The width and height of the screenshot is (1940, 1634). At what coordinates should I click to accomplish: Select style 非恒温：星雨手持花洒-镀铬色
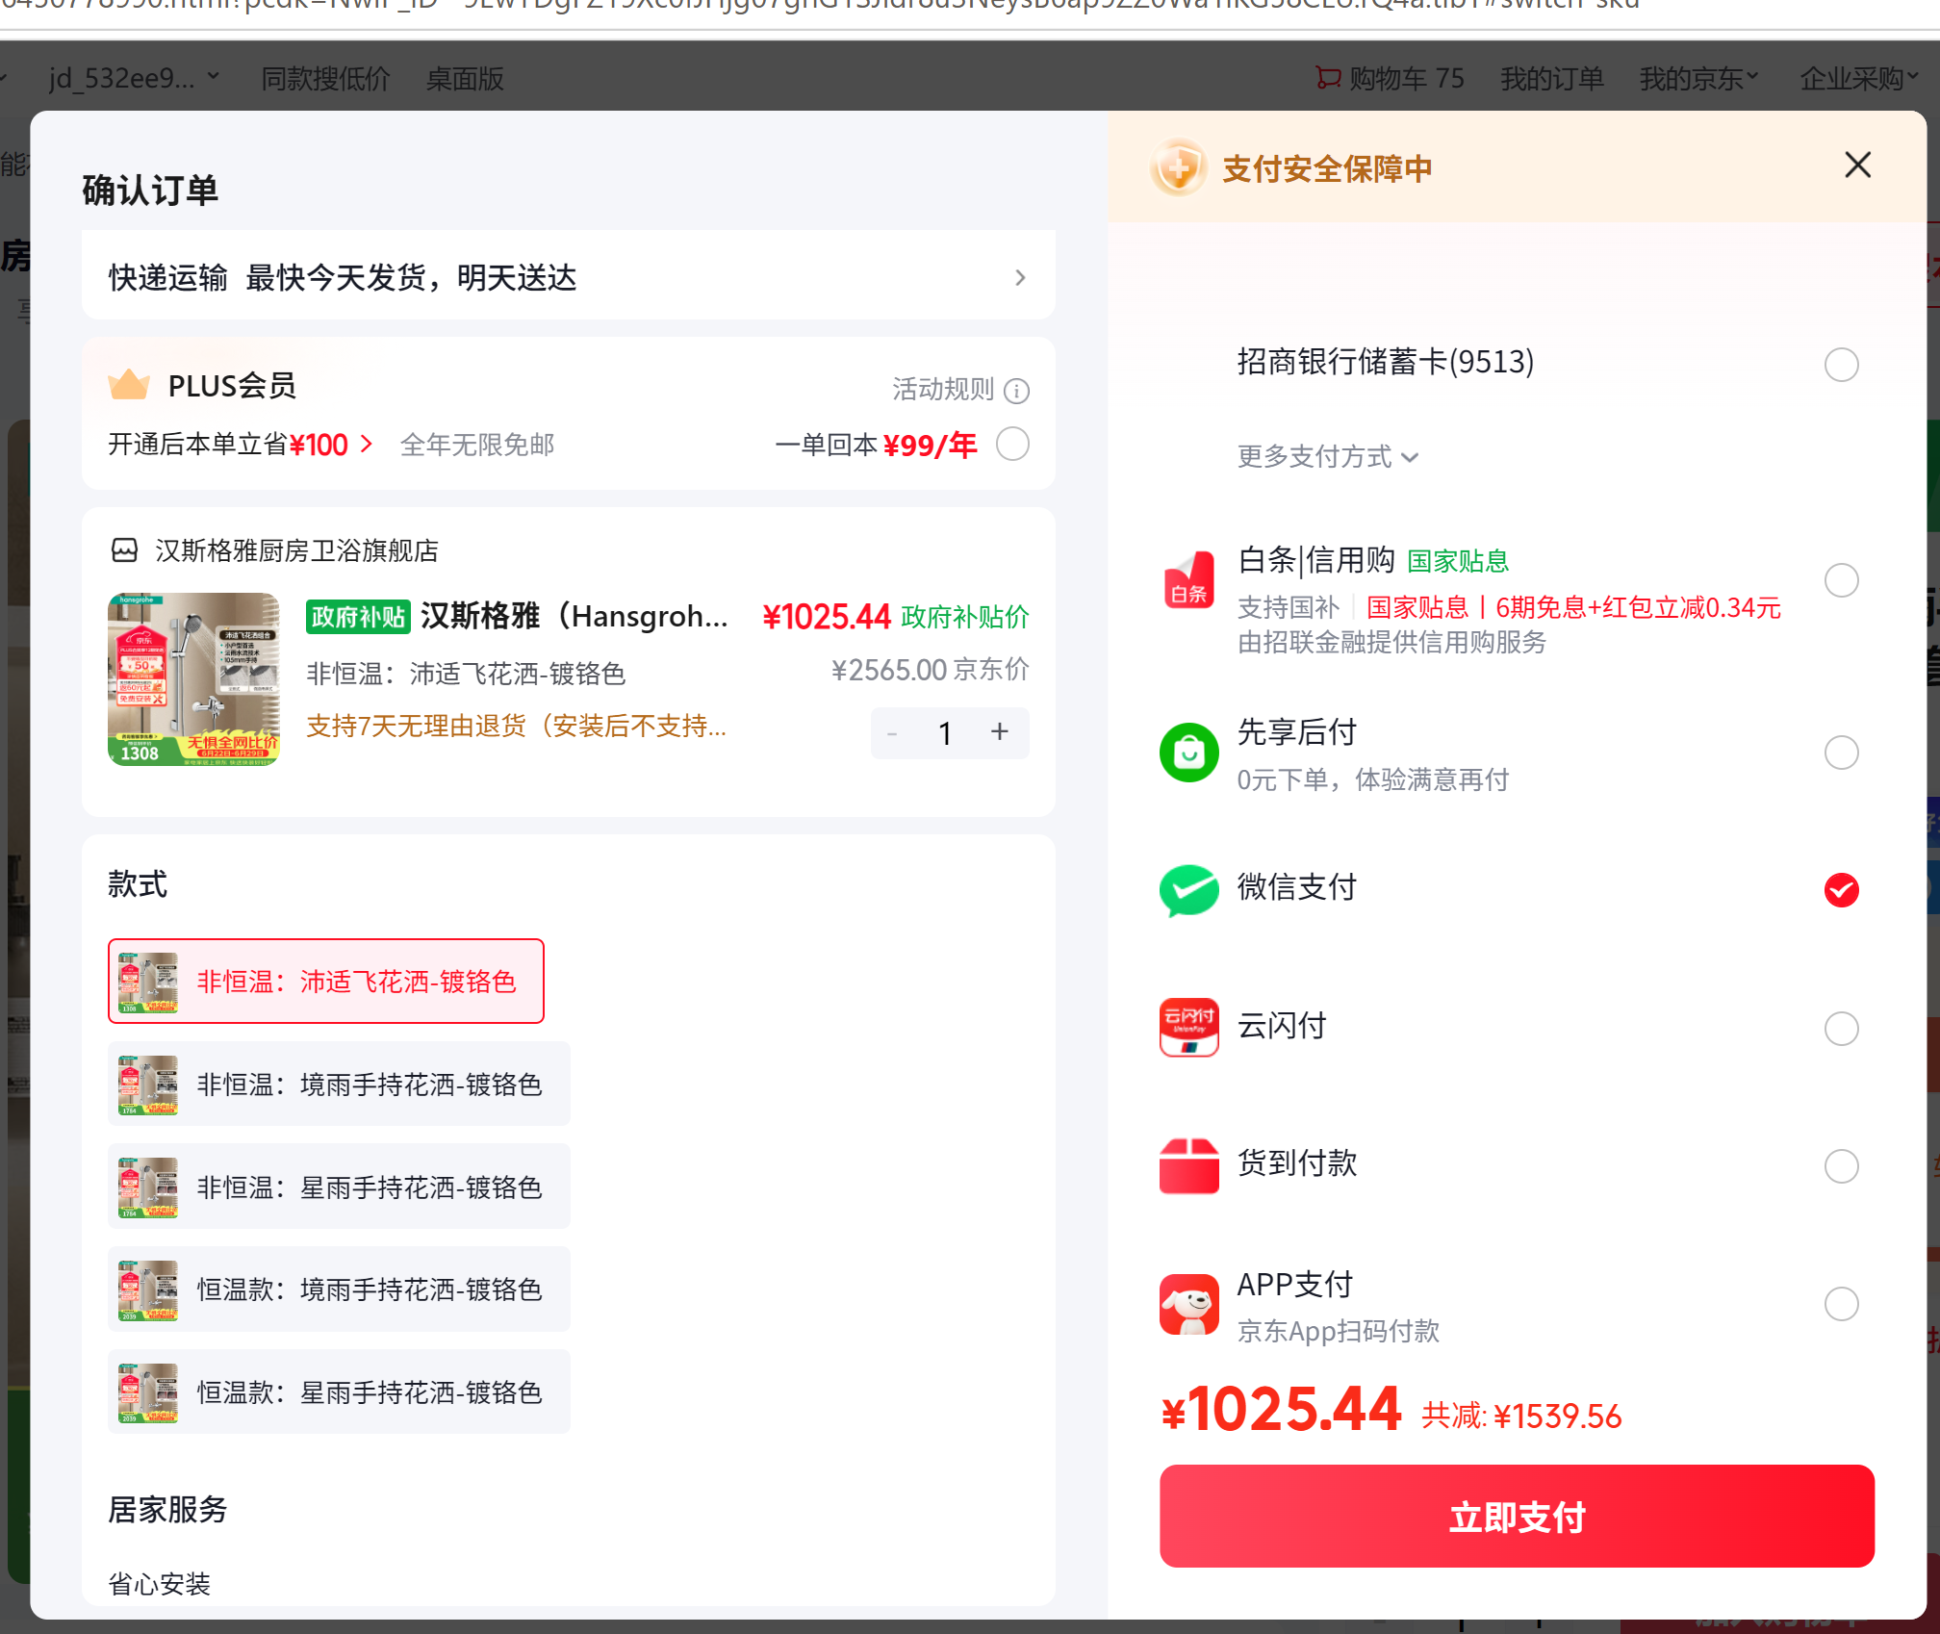point(339,1187)
